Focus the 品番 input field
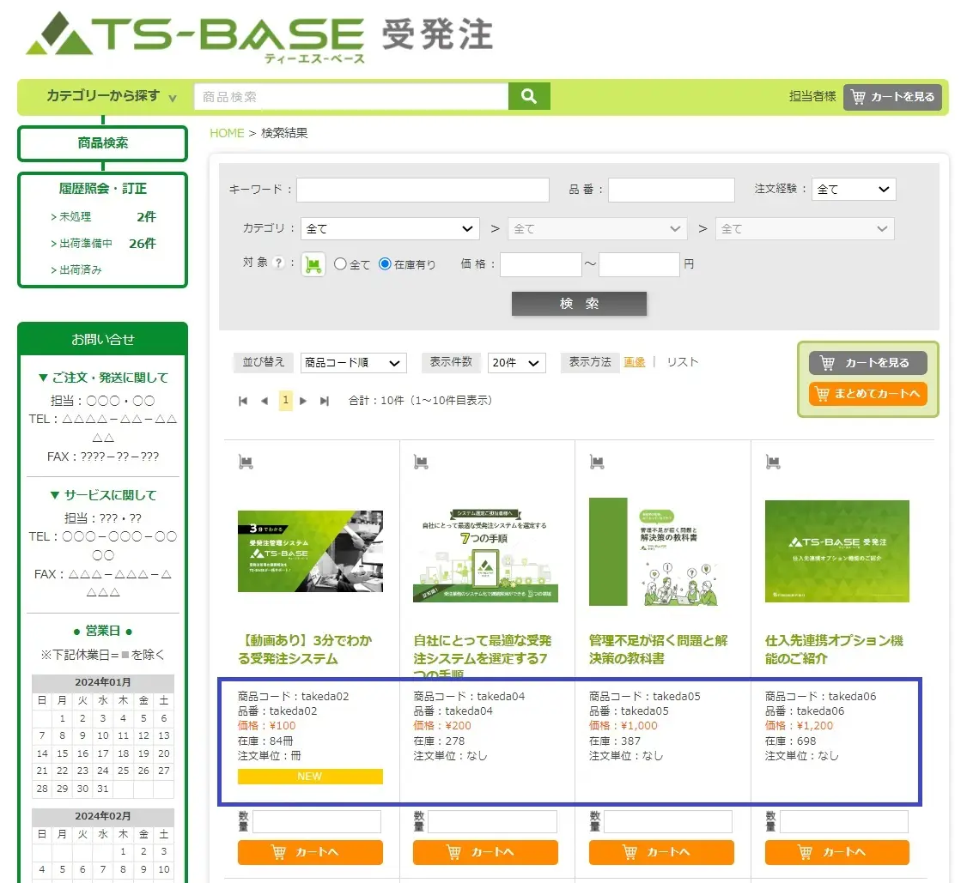The height and width of the screenshot is (883, 967). pos(671,190)
